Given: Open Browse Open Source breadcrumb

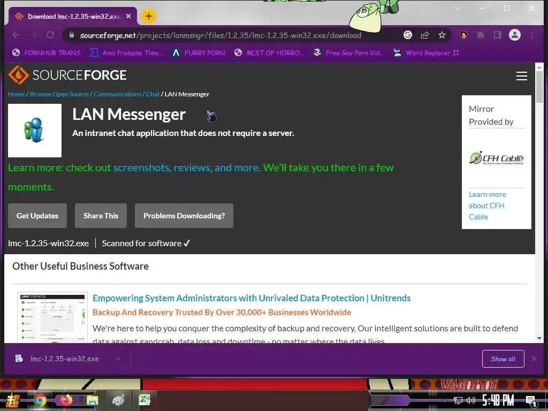Looking at the screenshot, I should pos(59,94).
